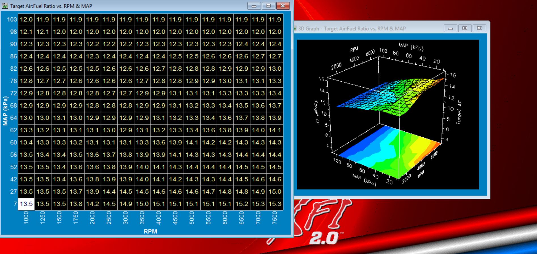Select the 15.3 cell at 7 kPa, 7500 RPM
This screenshot has width=537, height=254.
tap(275, 204)
